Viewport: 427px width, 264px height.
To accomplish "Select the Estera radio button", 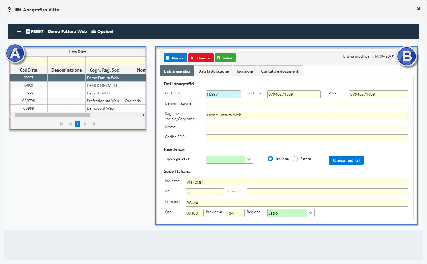I will coord(295,159).
